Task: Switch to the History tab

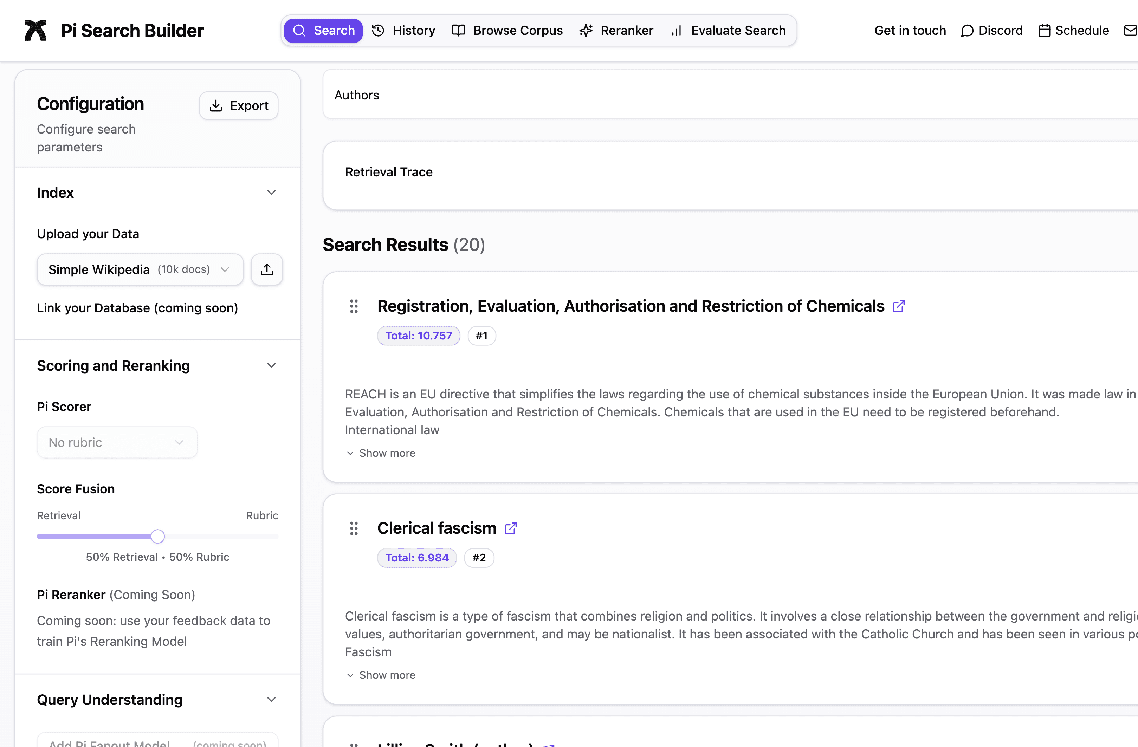Action: point(403,31)
